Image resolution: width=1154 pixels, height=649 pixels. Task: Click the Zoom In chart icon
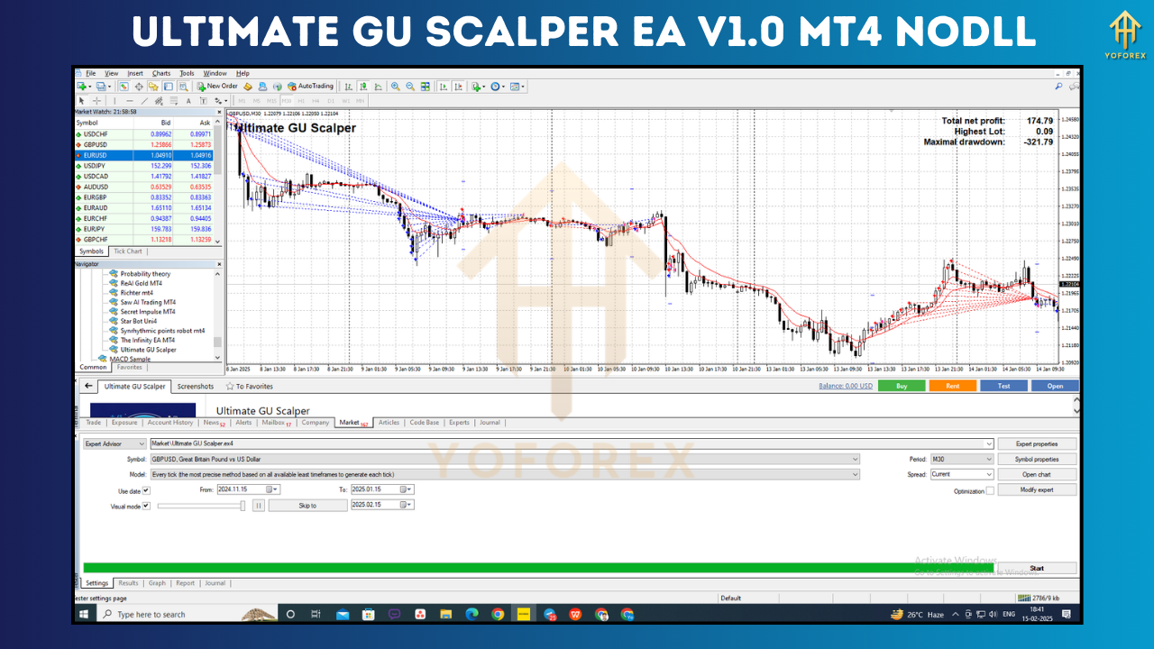(x=394, y=87)
